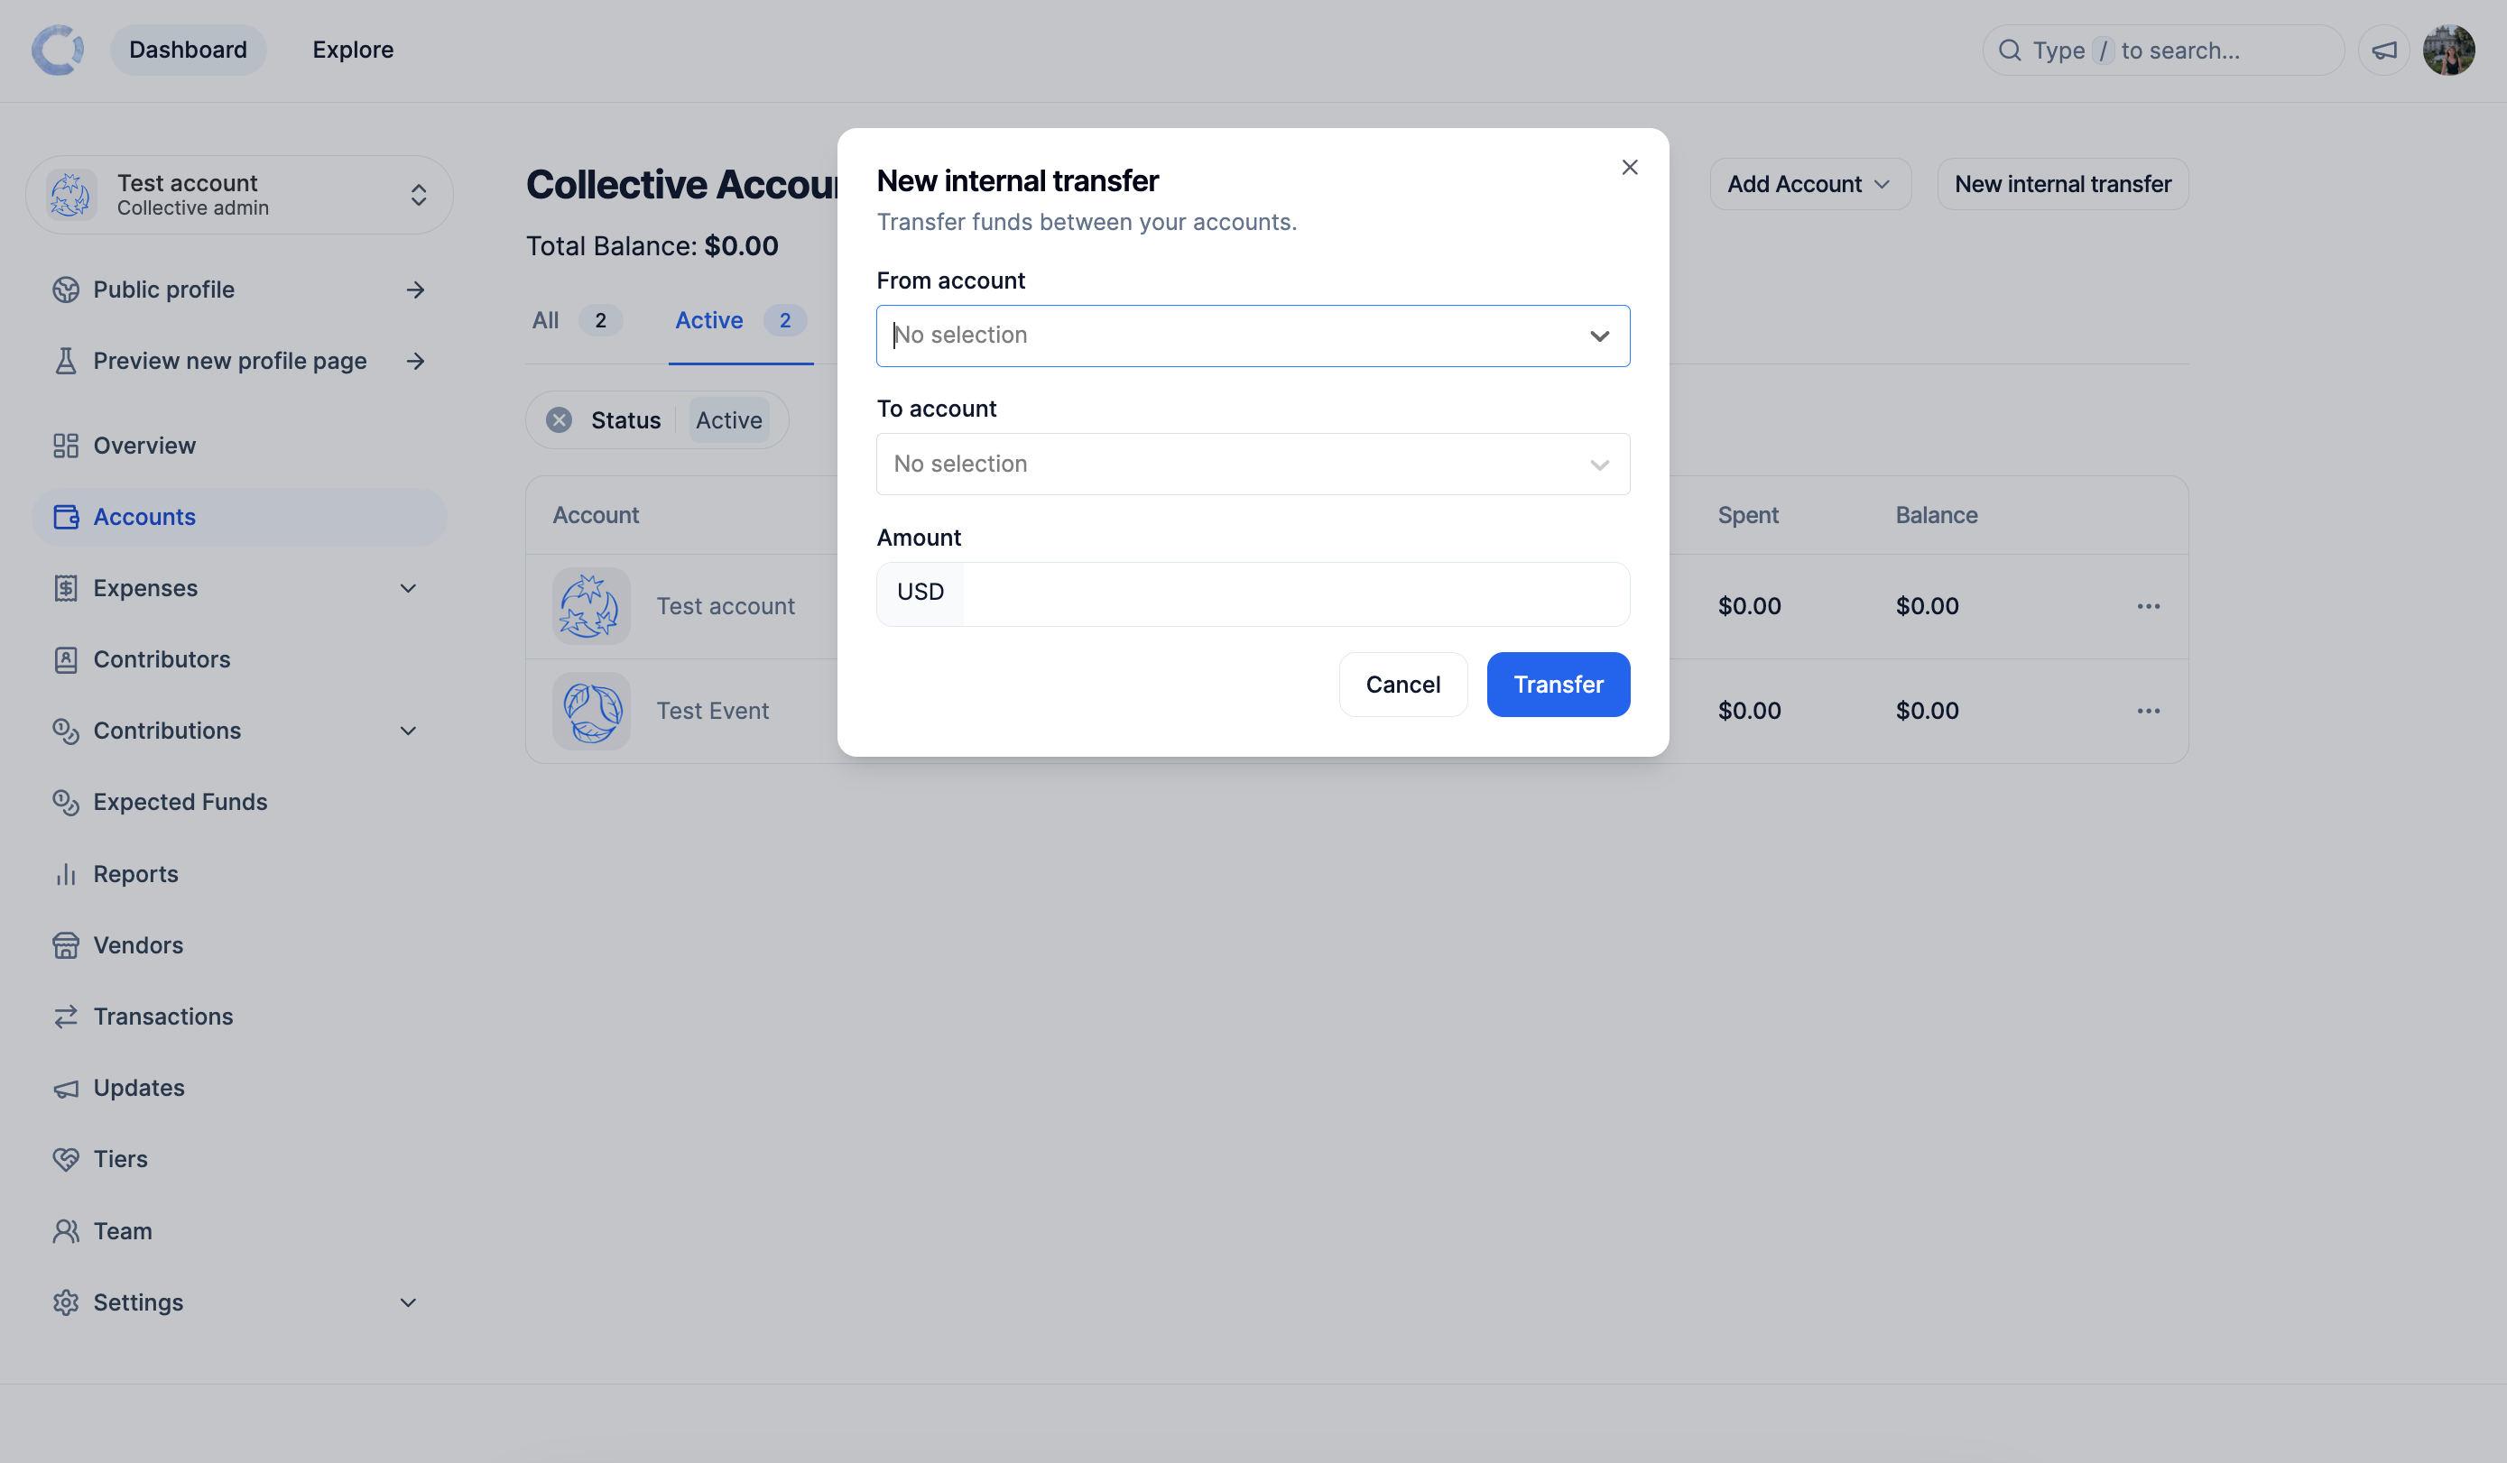Expand the Add Account dropdown
Screen dimensions: 2507x1463
coord(1809,184)
